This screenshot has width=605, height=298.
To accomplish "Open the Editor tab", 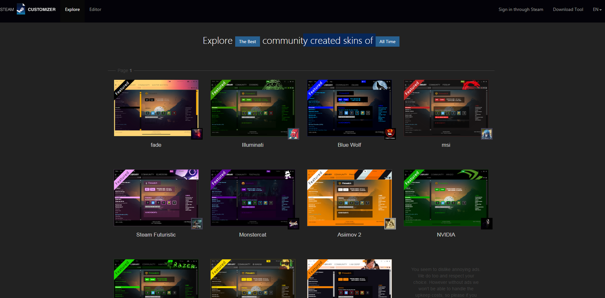I will tap(95, 9).
